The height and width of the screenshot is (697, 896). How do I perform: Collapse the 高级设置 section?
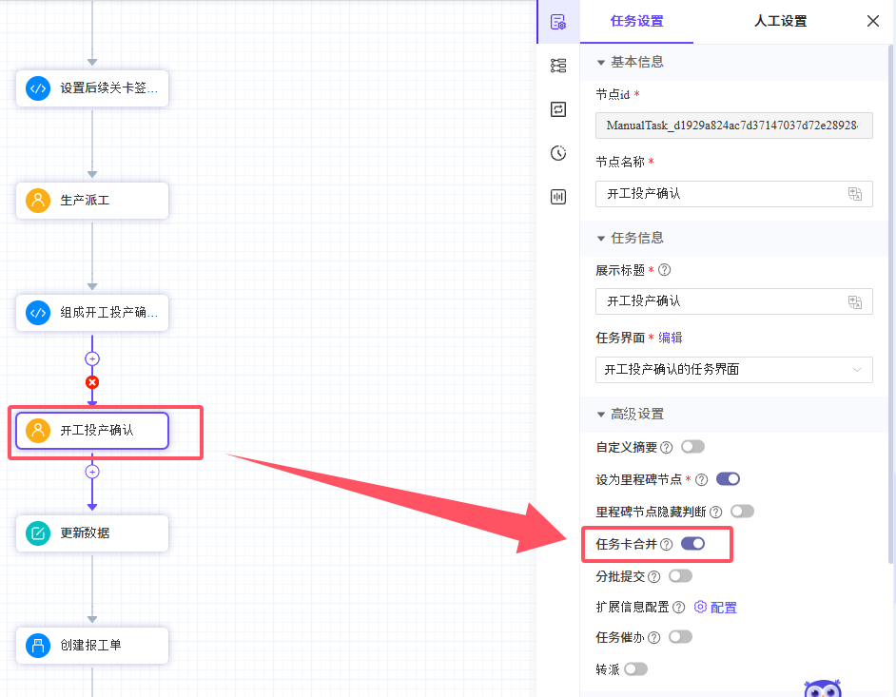pos(600,415)
